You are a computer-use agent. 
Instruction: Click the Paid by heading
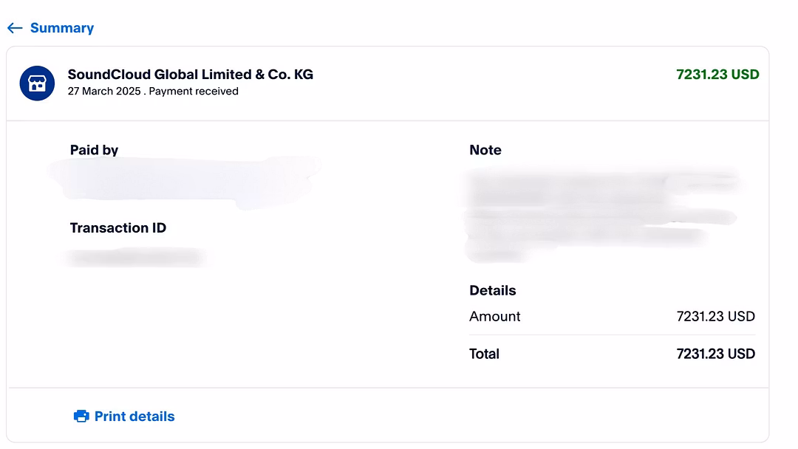[94, 150]
